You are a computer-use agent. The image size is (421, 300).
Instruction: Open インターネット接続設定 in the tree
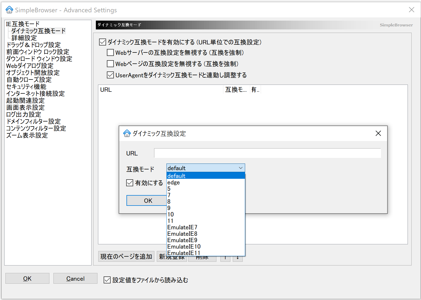(35, 94)
